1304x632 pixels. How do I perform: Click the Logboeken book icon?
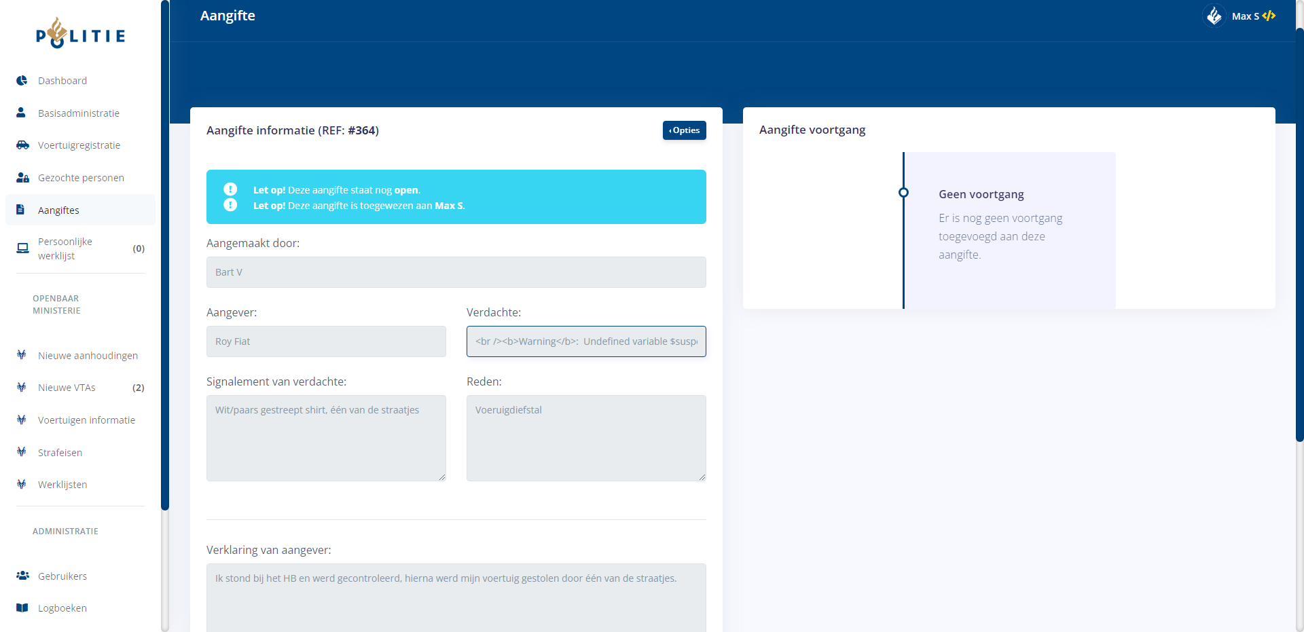[x=22, y=608]
